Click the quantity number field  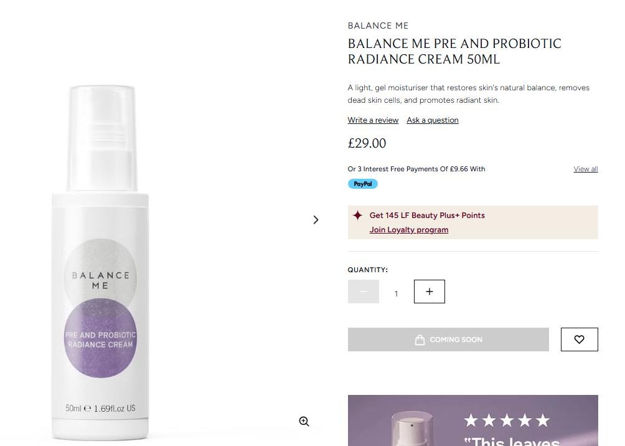[x=396, y=293]
